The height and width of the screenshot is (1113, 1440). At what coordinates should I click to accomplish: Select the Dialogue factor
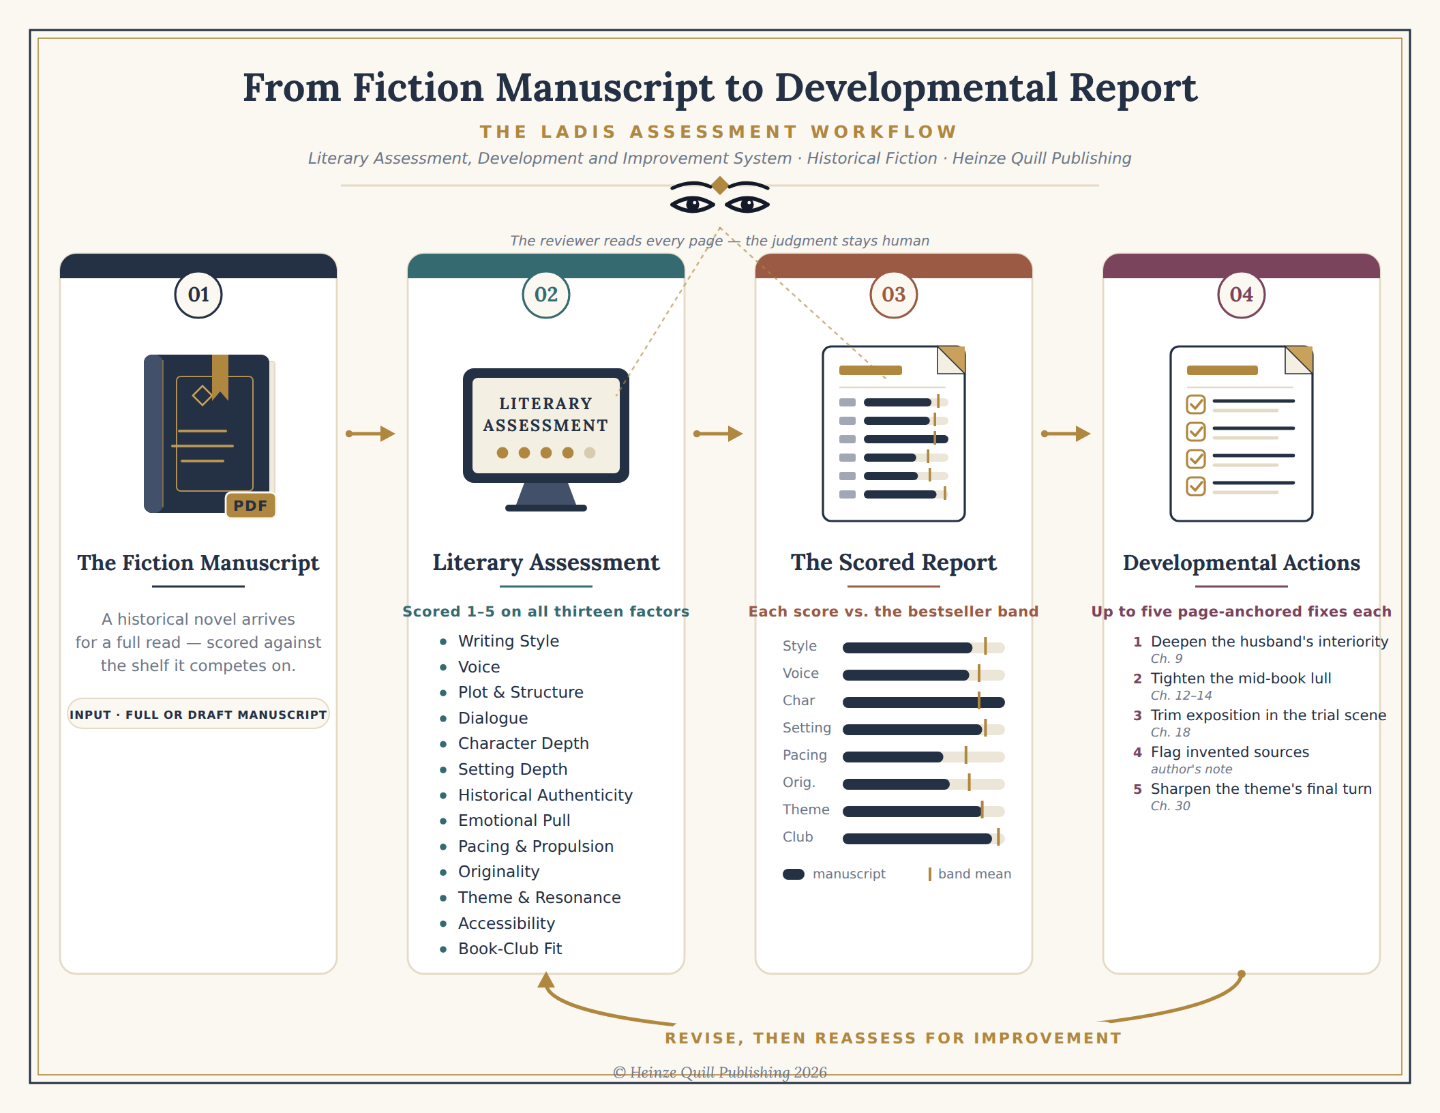(x=493, y=718)
